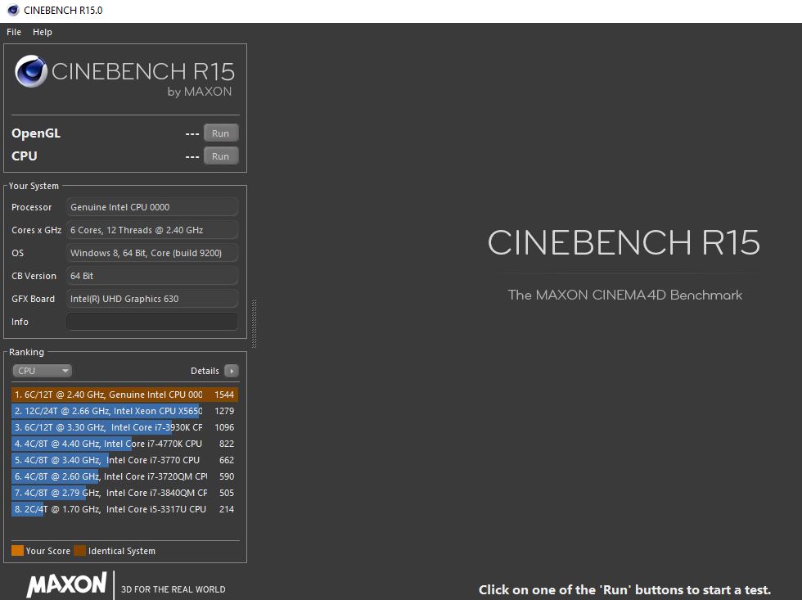Open the Help menu
The height and width of the screenshot is (600, 802).
[43, 32]
